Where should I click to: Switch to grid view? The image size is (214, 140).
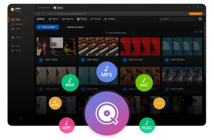tap(198, 32)
